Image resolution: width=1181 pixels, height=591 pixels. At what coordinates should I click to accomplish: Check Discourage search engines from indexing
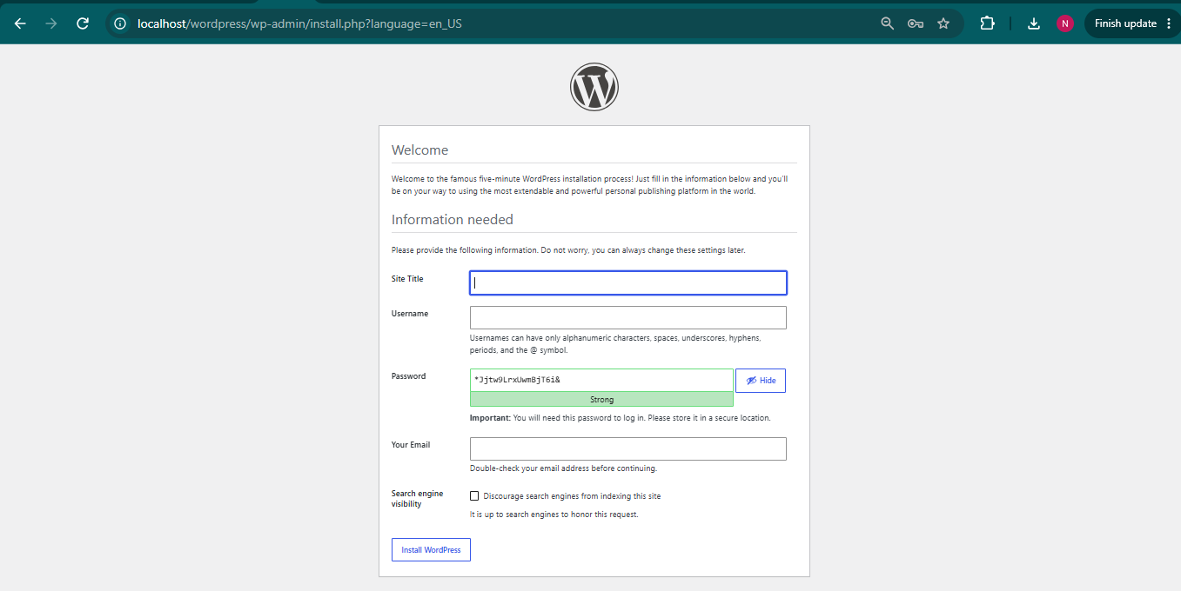point(474,496)
